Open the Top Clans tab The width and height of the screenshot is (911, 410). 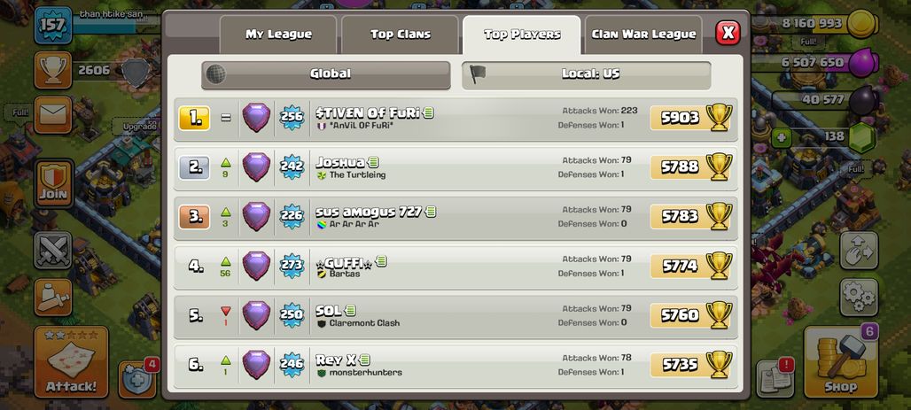pyautogui.click(x=401, y=35)
